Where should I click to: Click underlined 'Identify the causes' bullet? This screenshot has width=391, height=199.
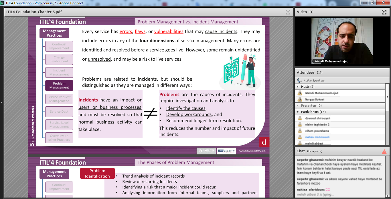tap(186, 108)
